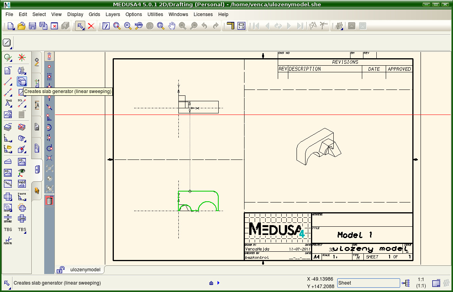Click the red trash bin icon
Viewport: 453px width, 292px height.
tap(49, 201)
